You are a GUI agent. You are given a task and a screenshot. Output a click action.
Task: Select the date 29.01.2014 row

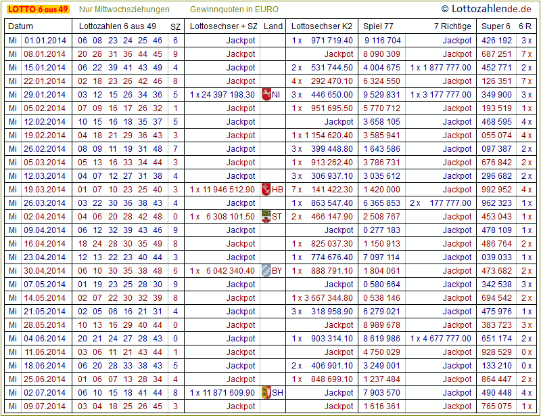click(45, 95)
